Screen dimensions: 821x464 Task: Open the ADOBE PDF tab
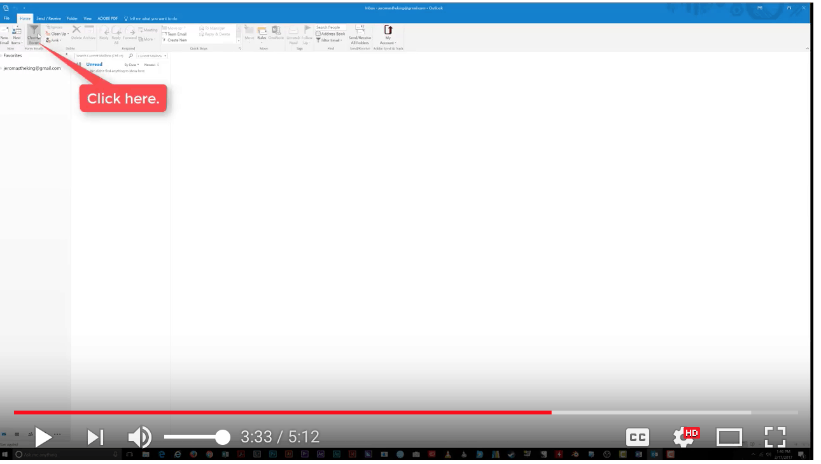tap(108, 18)
